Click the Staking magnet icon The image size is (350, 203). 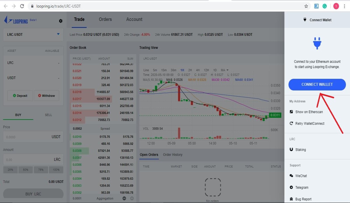click(x=291, y=149)
